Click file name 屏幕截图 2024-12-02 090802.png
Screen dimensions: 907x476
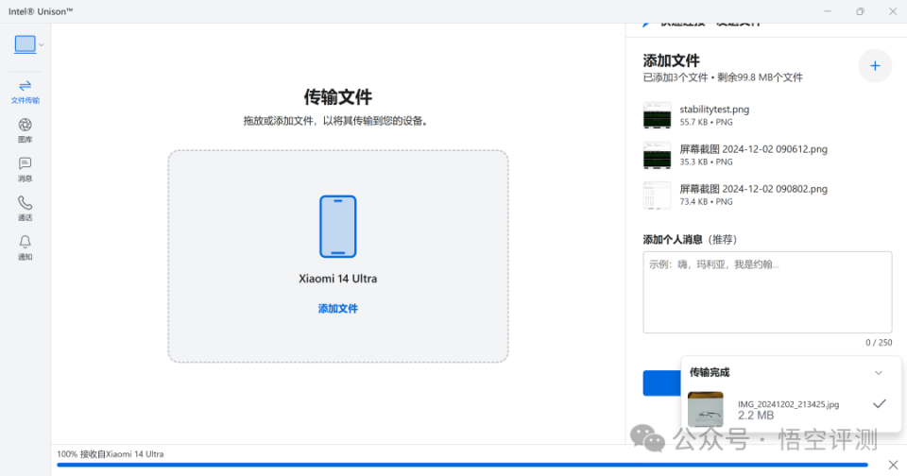point(753,189)
